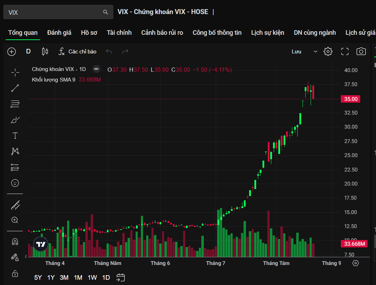Select the crosshair cursor tool
The image size is (376, 285).
click(15, 72)
